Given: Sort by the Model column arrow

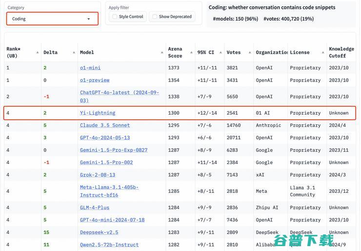Looking at the screenshot, I should pos(162,53).
